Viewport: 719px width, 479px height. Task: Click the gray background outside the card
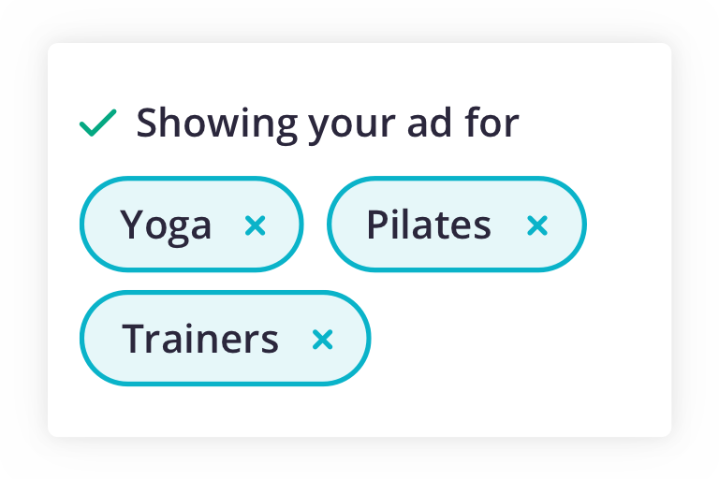click(693, 458)
